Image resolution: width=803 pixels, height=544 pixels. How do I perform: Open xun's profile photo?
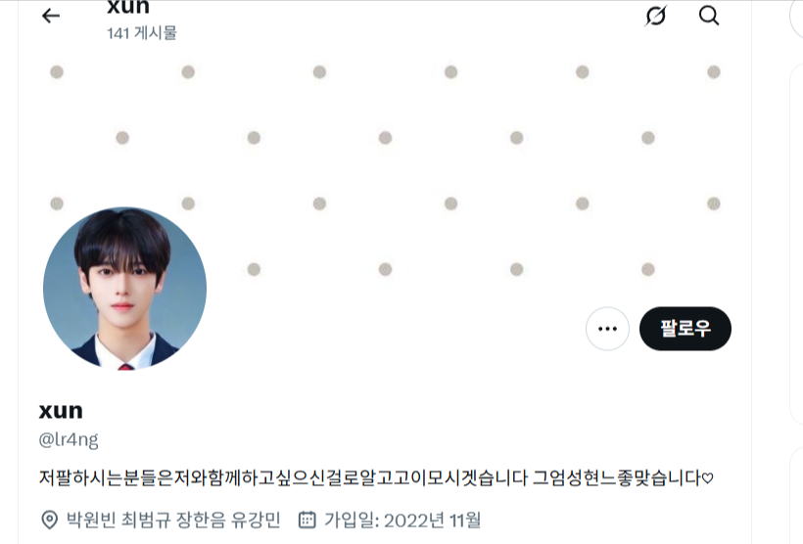click(125, 288)
